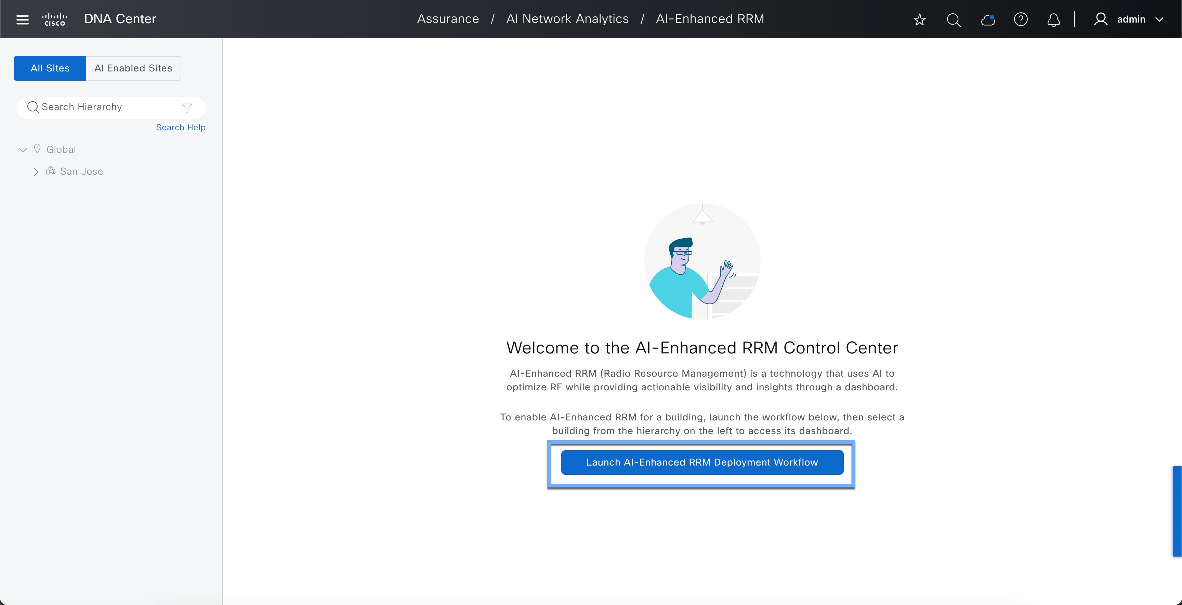Open the Search Help link

pos(180,127)
